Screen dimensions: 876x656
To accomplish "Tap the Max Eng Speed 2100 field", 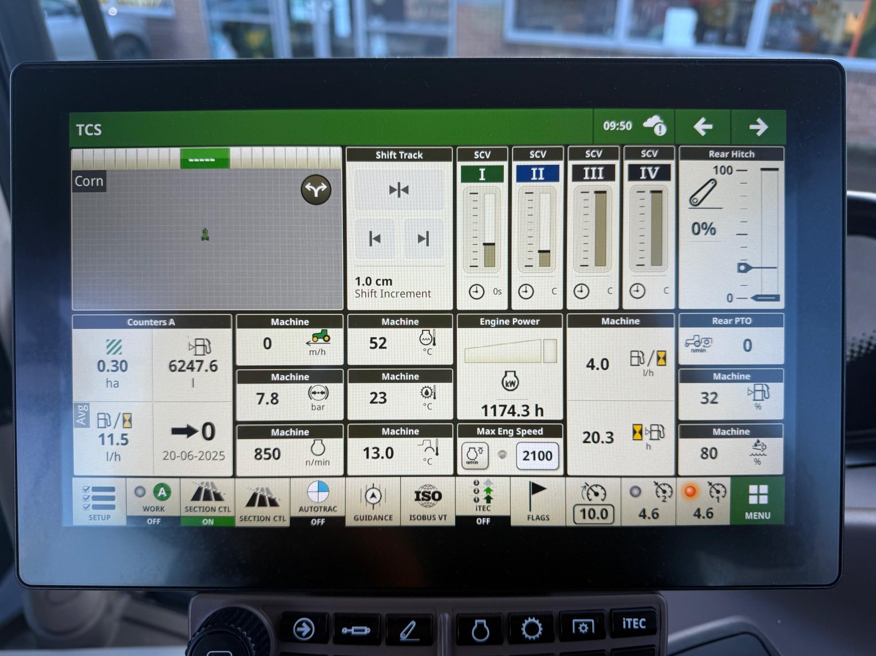I will [536, 456].
